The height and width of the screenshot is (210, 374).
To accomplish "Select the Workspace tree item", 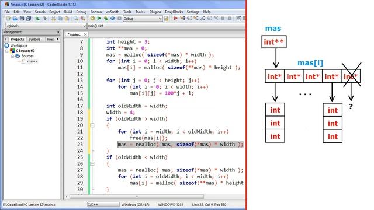I will tap(19, 45).
